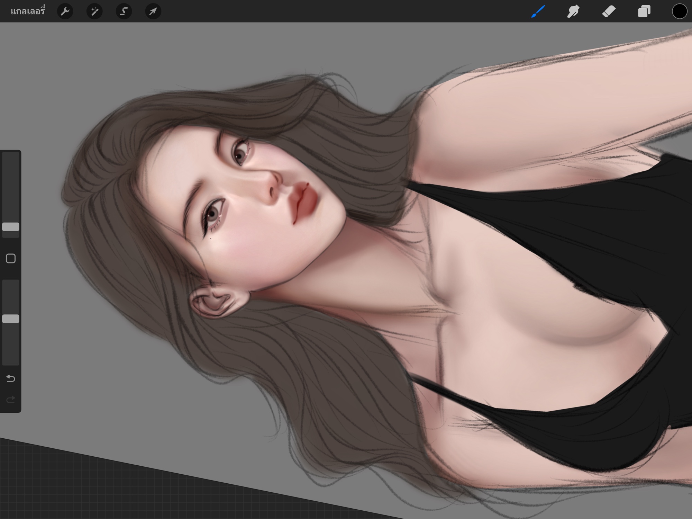Screen dimensions: 692x519
Task: Click the Redo arrow in sidebar
Action: pos(11,400)
